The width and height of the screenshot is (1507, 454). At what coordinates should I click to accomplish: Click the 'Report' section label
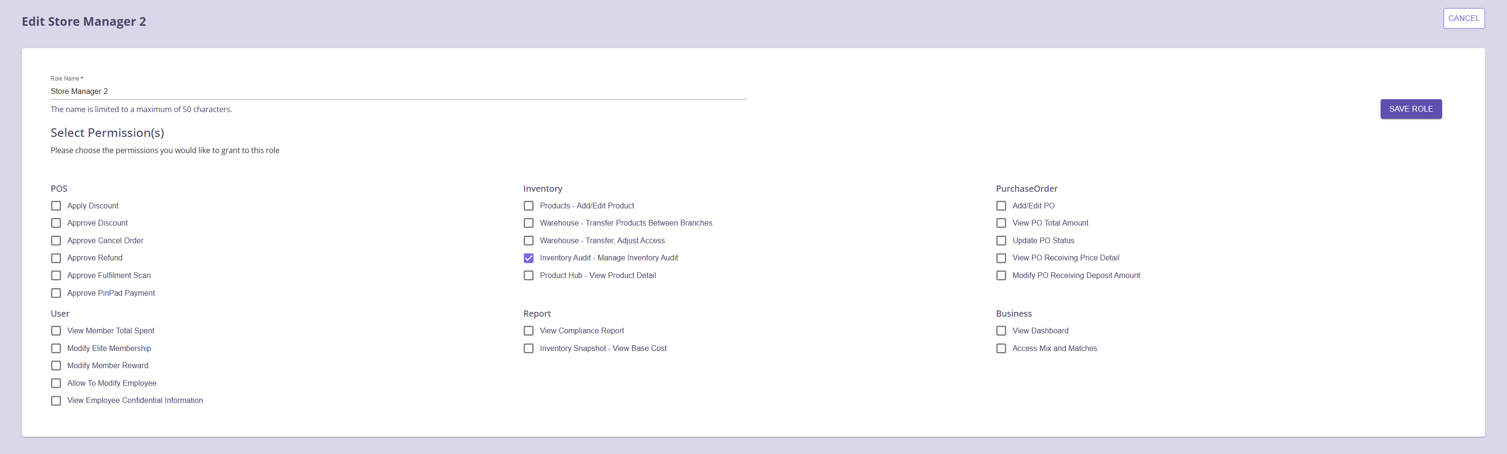(x=537, y=314)
